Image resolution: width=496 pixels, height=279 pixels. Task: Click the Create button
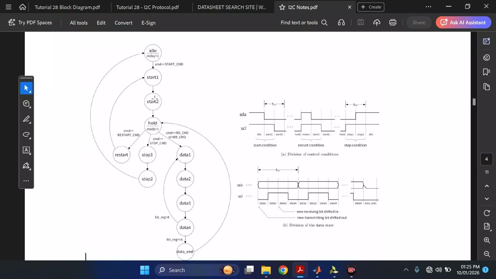click(371, 7)
